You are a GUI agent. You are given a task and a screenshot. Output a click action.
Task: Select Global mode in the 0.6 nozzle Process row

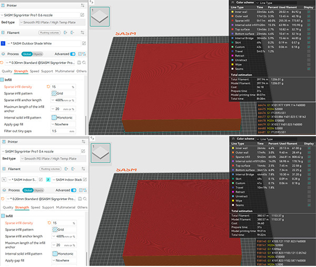tap(27, 54)
